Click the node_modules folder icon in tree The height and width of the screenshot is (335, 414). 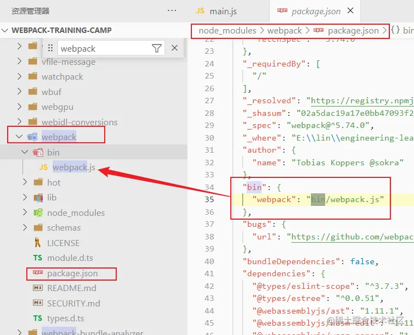38,213
